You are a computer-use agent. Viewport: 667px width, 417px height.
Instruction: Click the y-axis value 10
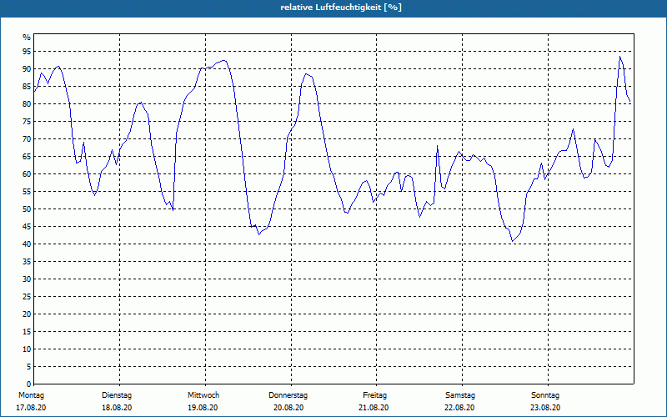tap(27, 349)
